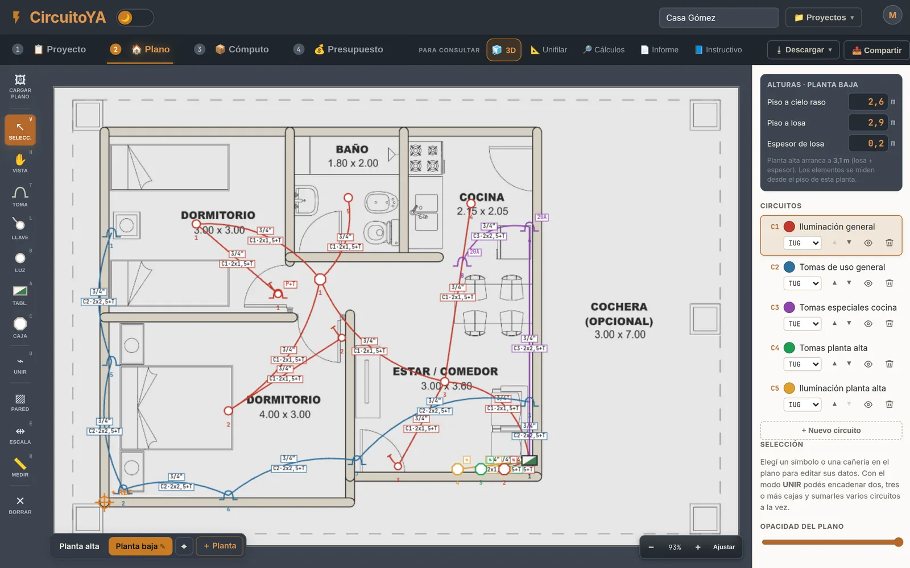The width and height of the screenshot is (910, 568).
Task: Click the Cargar Plano tool
Action: [x=20, y=86]
